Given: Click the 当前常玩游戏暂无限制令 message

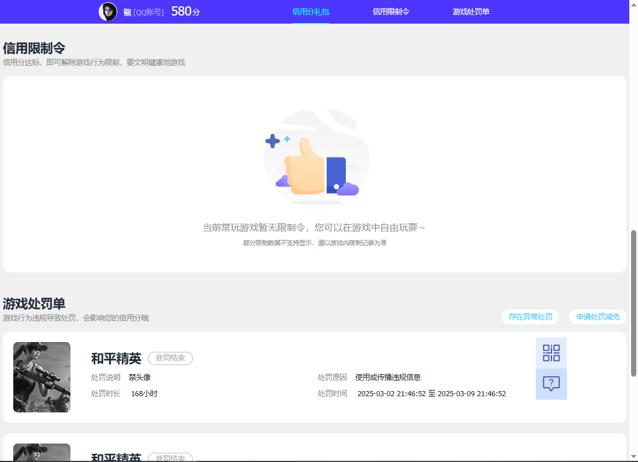Looking at the screenshot, I should click(x=314, y=228).
